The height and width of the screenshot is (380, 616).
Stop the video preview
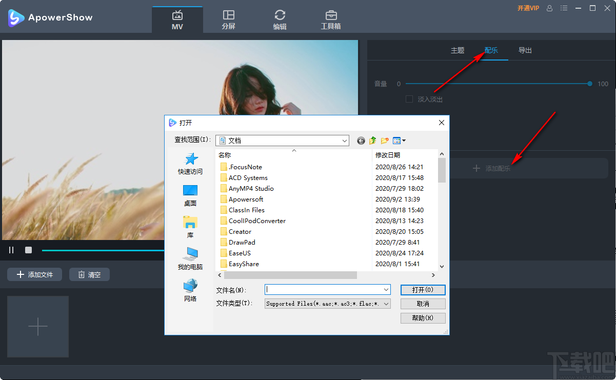point(29,250)
